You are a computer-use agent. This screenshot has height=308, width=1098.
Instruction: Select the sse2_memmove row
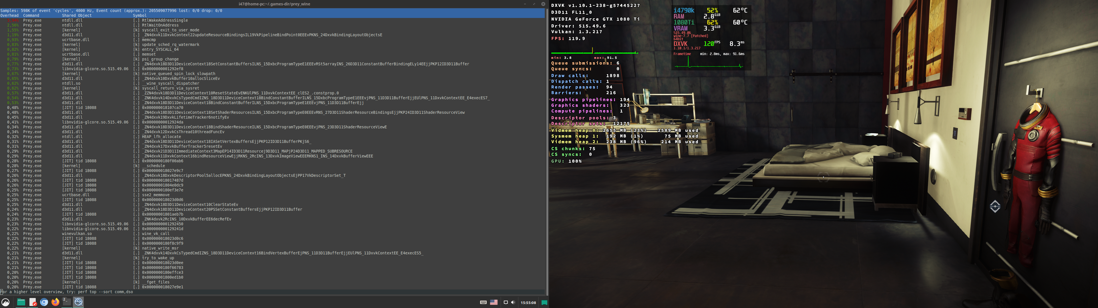(273, 195)
